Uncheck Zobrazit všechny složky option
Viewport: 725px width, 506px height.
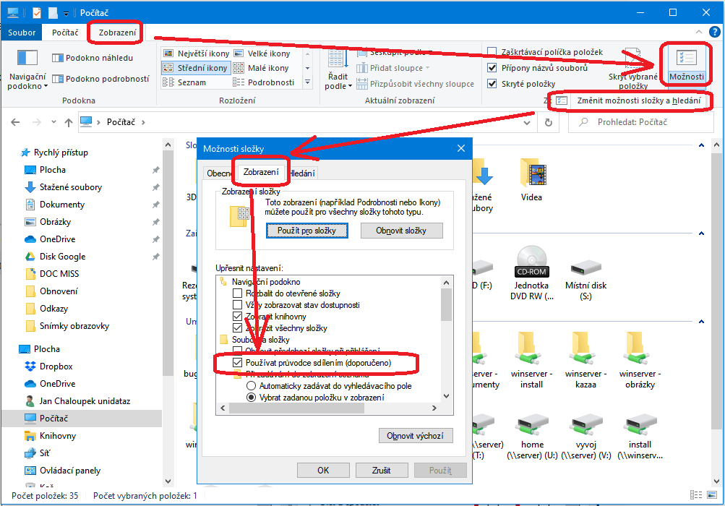pyautogui.click(x=237, y=328)
